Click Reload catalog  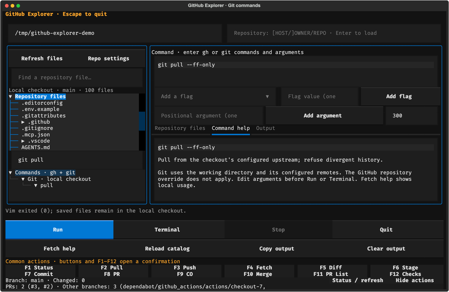pyautogui.click(x=167, y=249)
